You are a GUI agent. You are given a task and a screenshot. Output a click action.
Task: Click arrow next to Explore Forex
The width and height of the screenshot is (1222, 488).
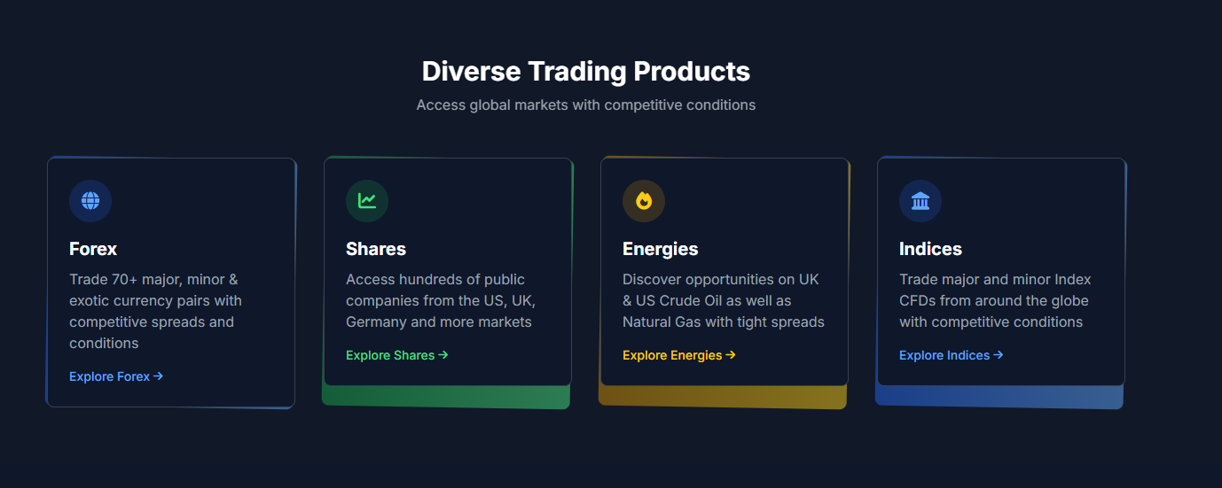[159, 376]
